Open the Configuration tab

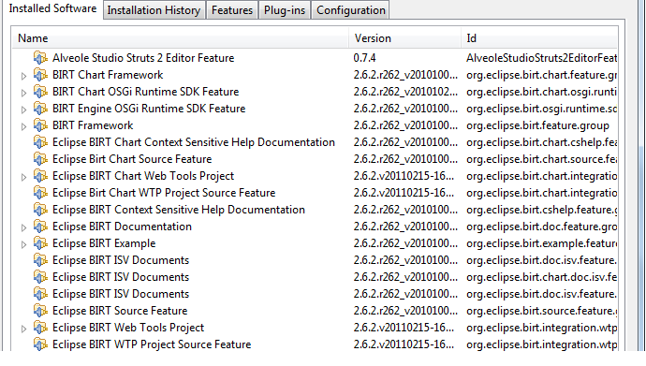pos(350,10)
